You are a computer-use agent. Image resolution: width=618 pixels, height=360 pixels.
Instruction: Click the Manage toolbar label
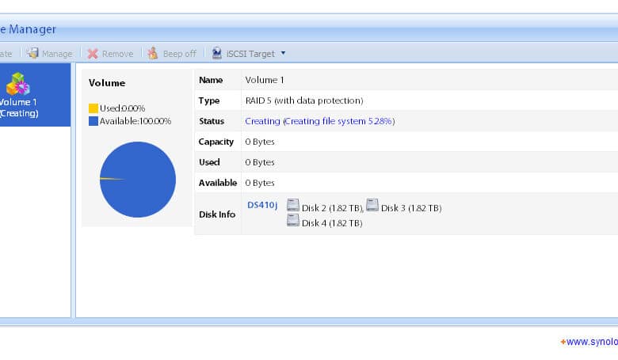(57, 54)
